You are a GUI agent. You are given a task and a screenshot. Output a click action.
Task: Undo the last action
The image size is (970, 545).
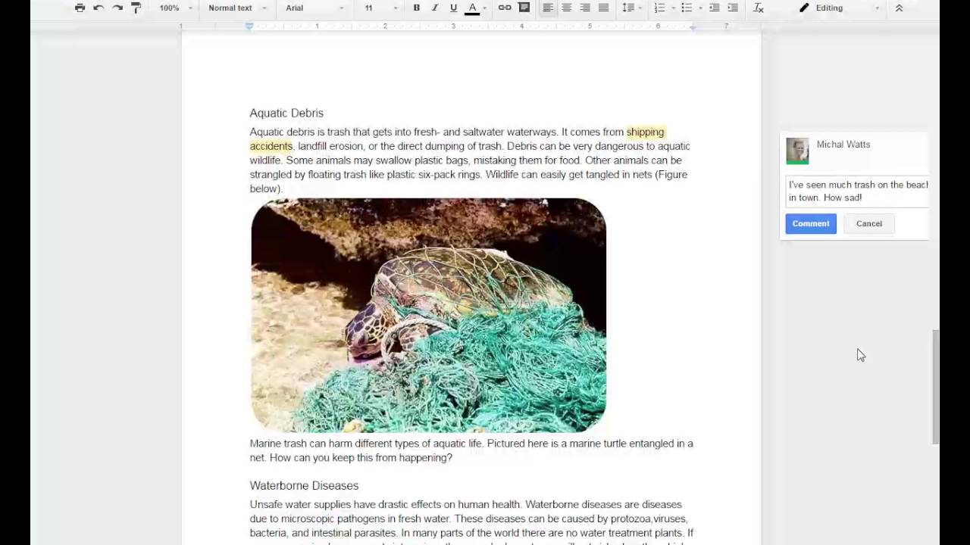coord(99,8)
